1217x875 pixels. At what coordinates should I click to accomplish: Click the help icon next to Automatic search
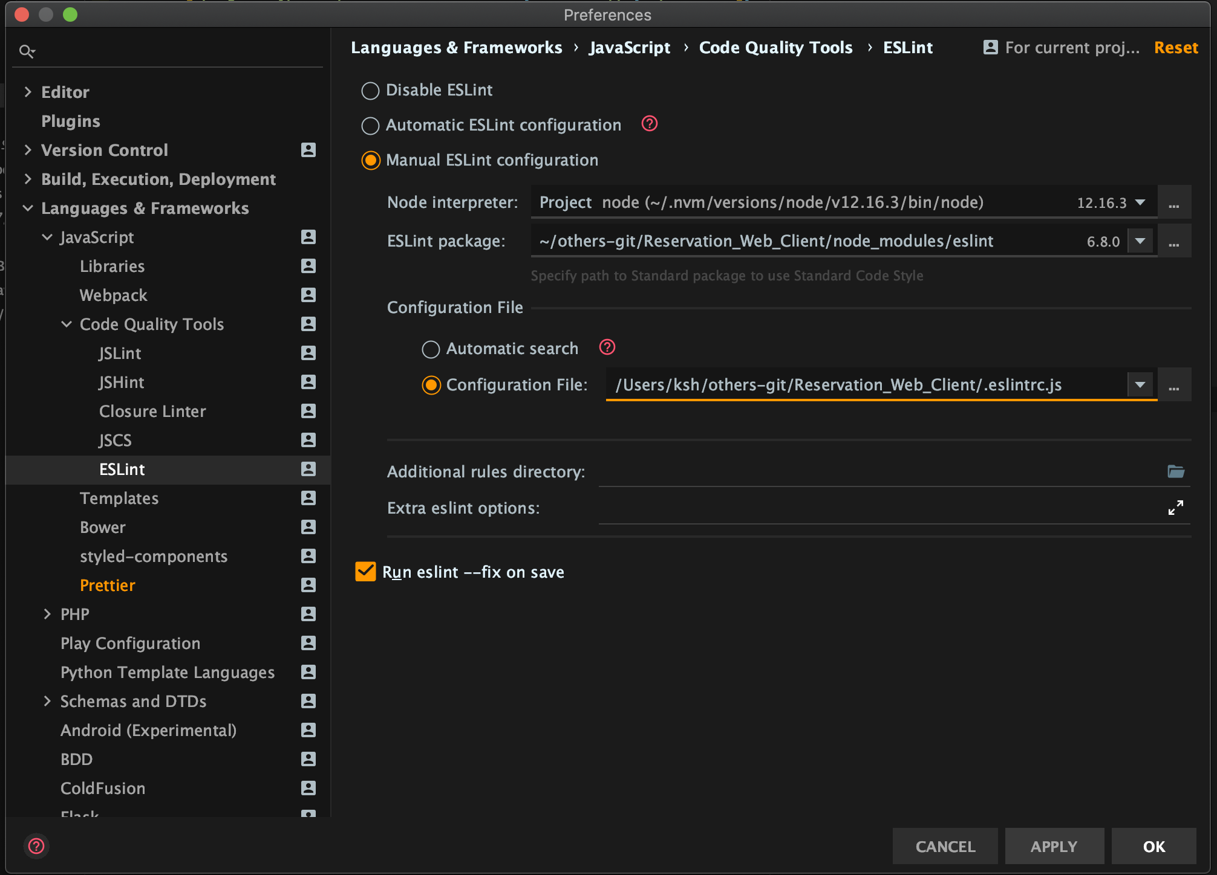[x=607, y=347]
